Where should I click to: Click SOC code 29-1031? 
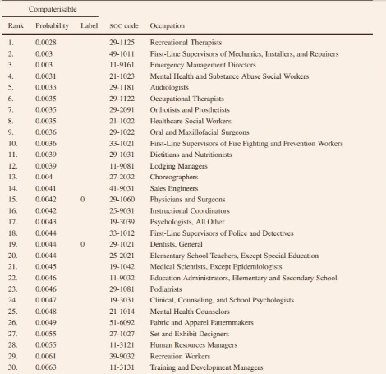pyautogui.click(x=122, y=155)
